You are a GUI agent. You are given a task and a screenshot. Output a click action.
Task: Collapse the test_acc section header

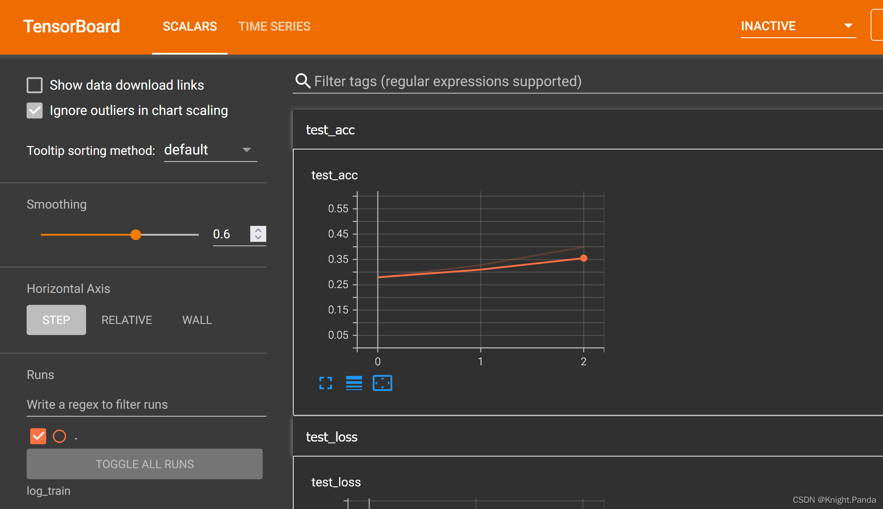coord(587,130)
